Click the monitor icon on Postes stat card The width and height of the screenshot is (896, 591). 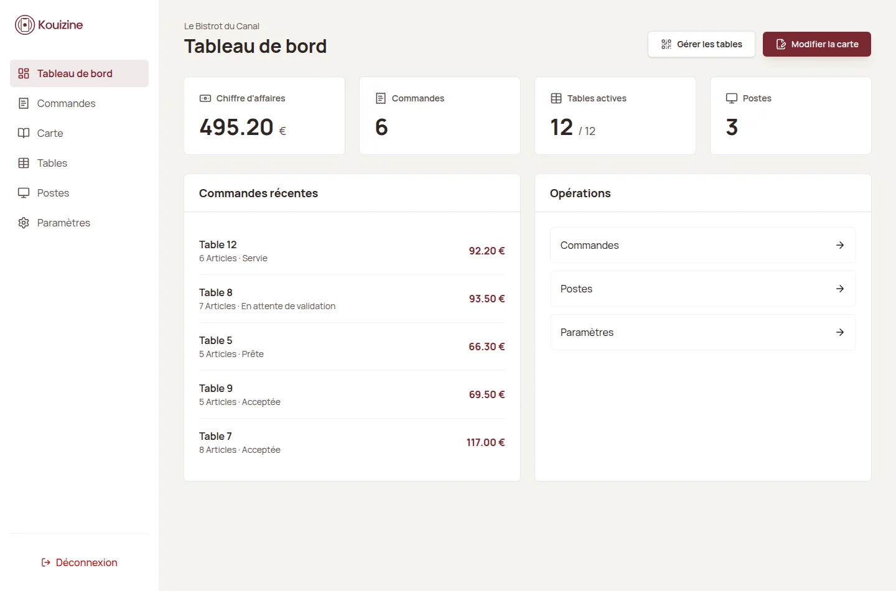[x=732, y=98]
